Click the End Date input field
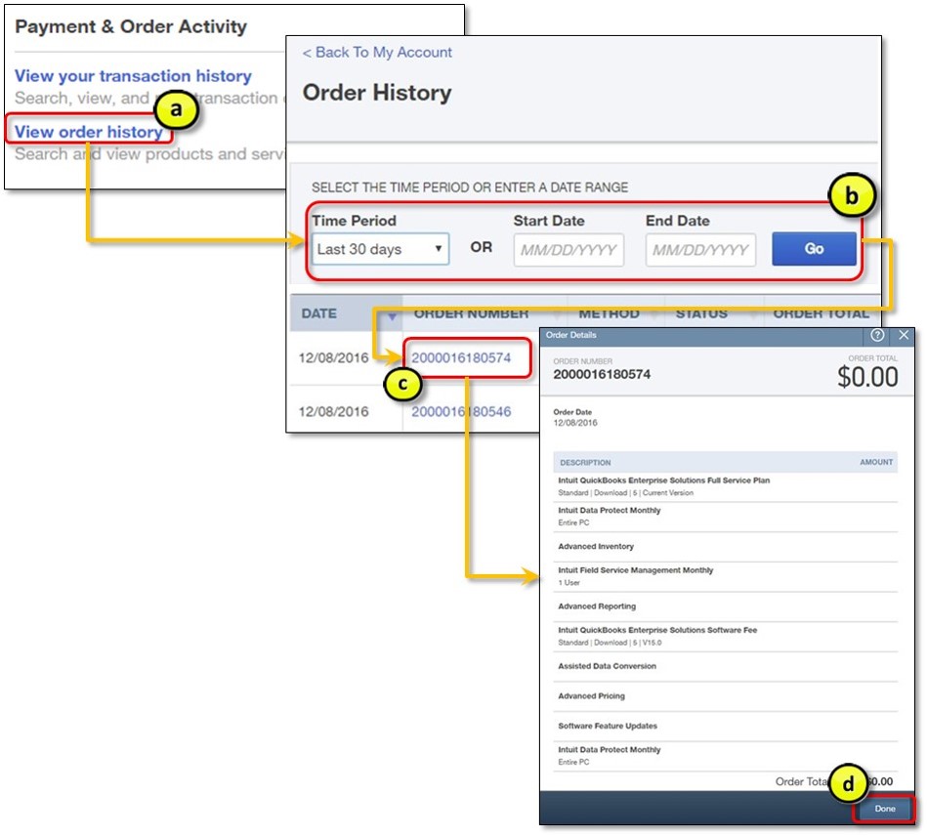Viewport: 927px width, 836px height. click(x=700, y=250)
